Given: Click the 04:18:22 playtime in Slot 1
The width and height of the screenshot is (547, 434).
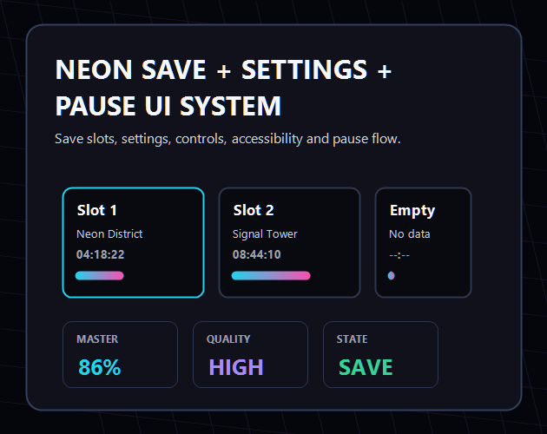Looking at the screenshot, I should pyautogui.click(x=101, y=254).
